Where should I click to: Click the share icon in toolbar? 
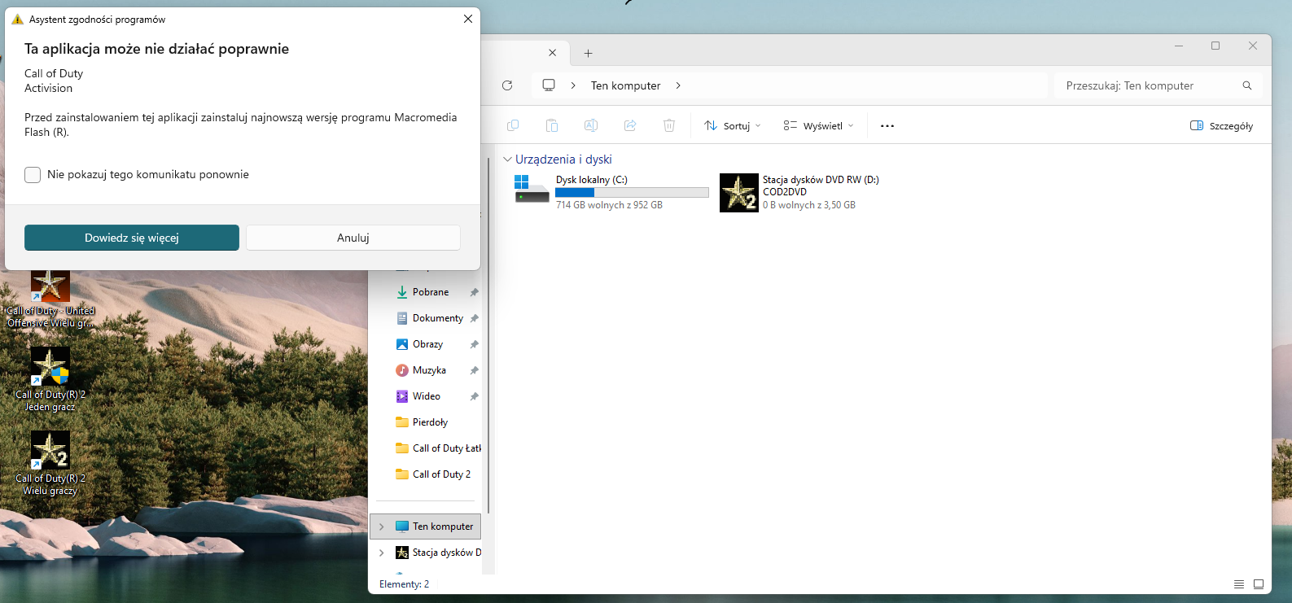click(x=630, y=125)
